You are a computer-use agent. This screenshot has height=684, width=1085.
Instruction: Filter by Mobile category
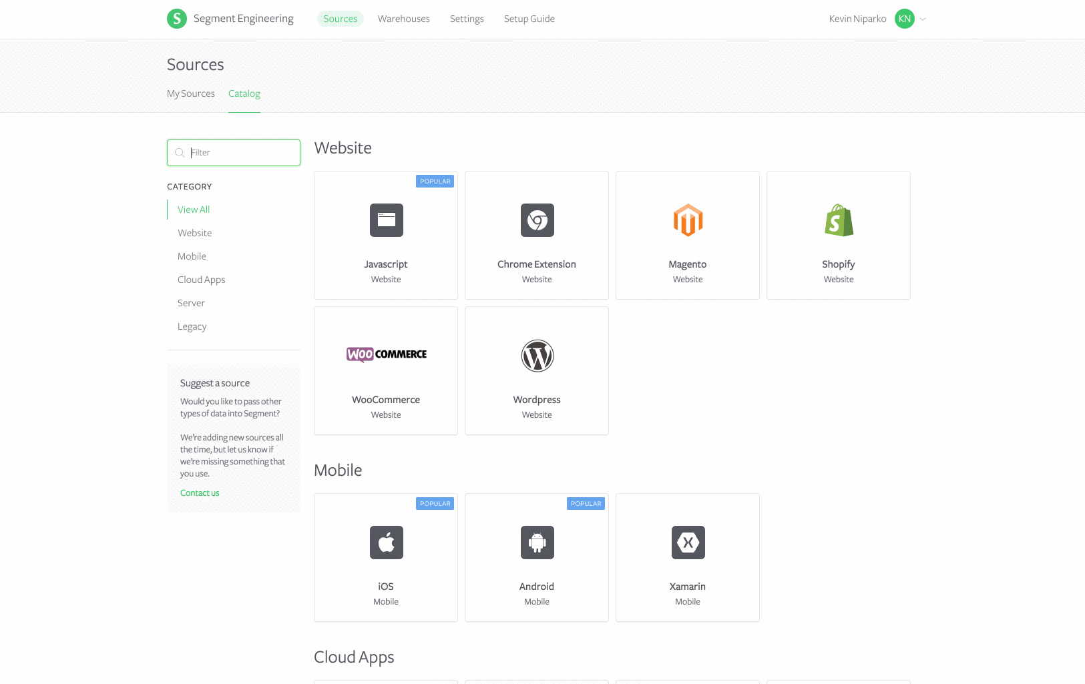pyautogui.click(x=192, y=256)
